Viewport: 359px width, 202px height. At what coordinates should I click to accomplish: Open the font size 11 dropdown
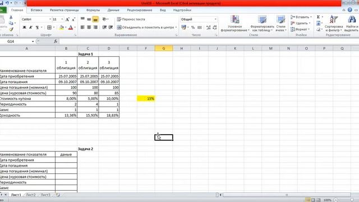pyautogui.click(x=62, y=20)
